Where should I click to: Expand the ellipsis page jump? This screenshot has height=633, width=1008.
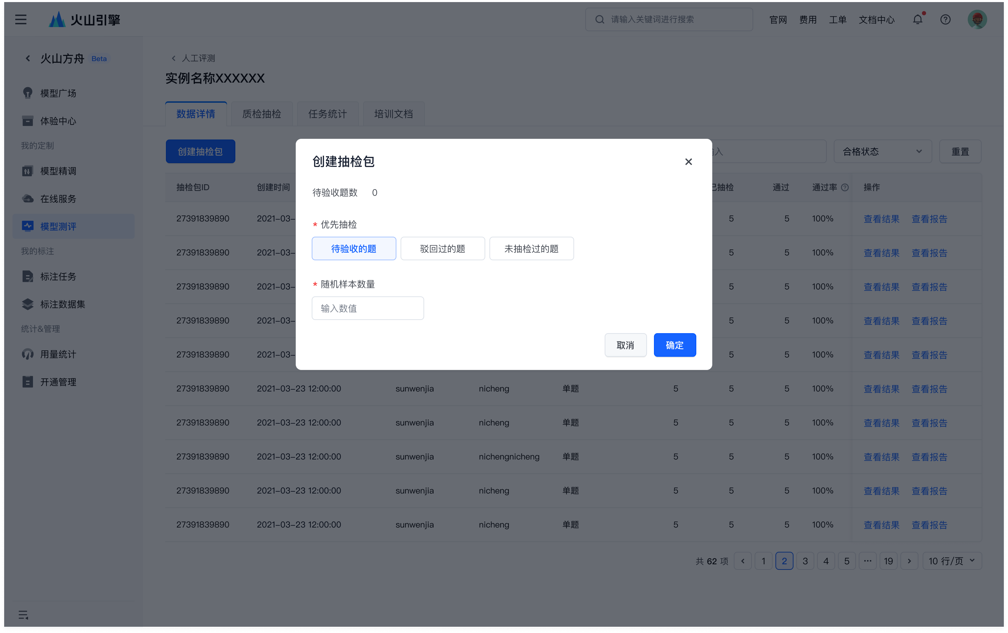tap(867, 561)
